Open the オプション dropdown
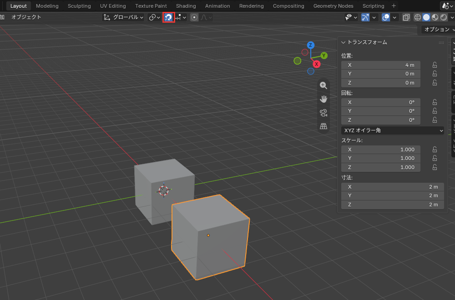 [x=439, y=29]
